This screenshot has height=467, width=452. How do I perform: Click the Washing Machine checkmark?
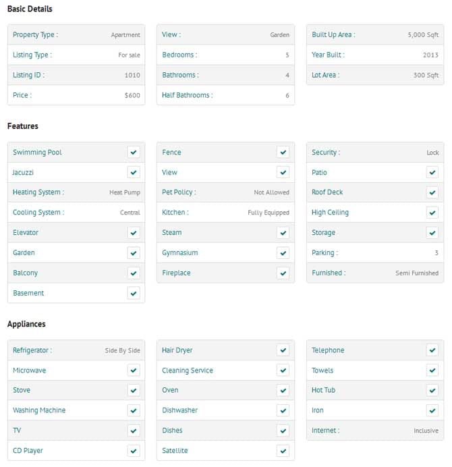[x=134, y=410]
